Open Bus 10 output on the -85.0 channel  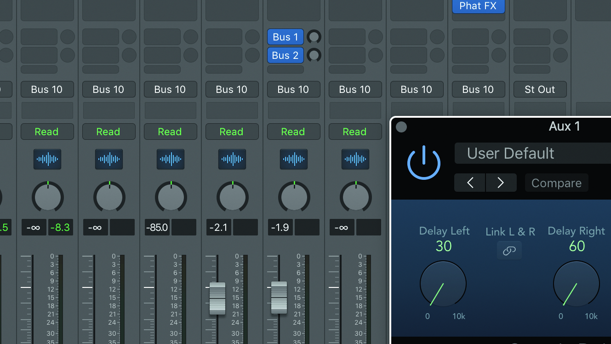tap(170, 89)
